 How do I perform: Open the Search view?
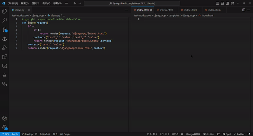coord(5,20)
